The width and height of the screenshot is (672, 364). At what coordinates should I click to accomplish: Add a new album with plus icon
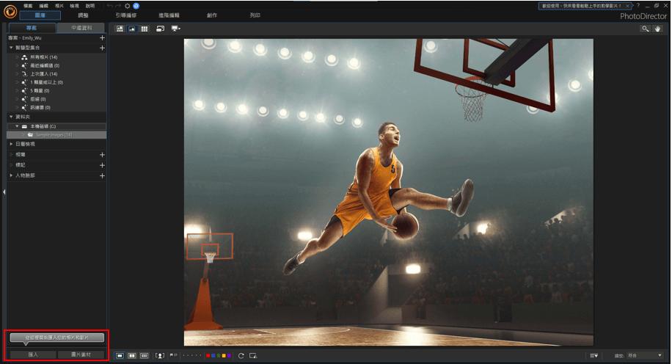pyautogui.click(x=102, y=155)
